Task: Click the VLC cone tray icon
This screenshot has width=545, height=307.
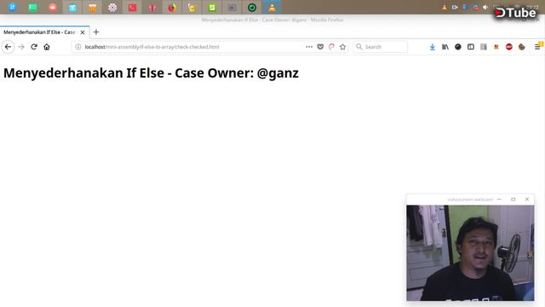Action: pos(445,8)
